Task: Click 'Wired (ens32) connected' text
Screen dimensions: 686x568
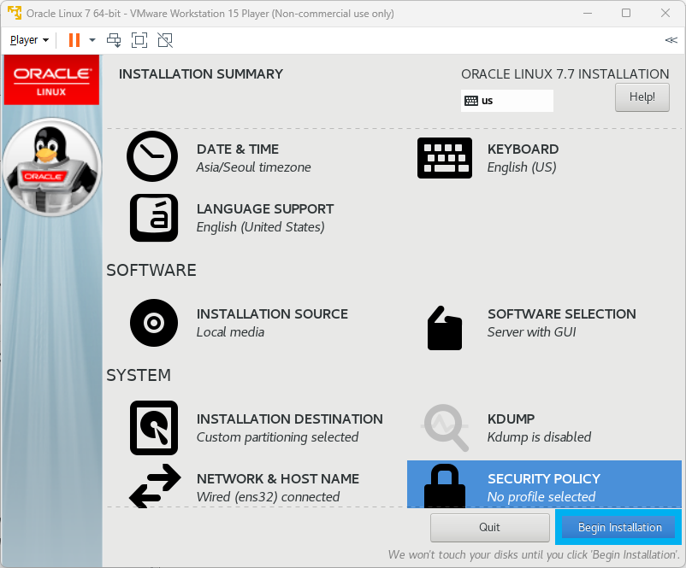Action: [x=269, y=497]
